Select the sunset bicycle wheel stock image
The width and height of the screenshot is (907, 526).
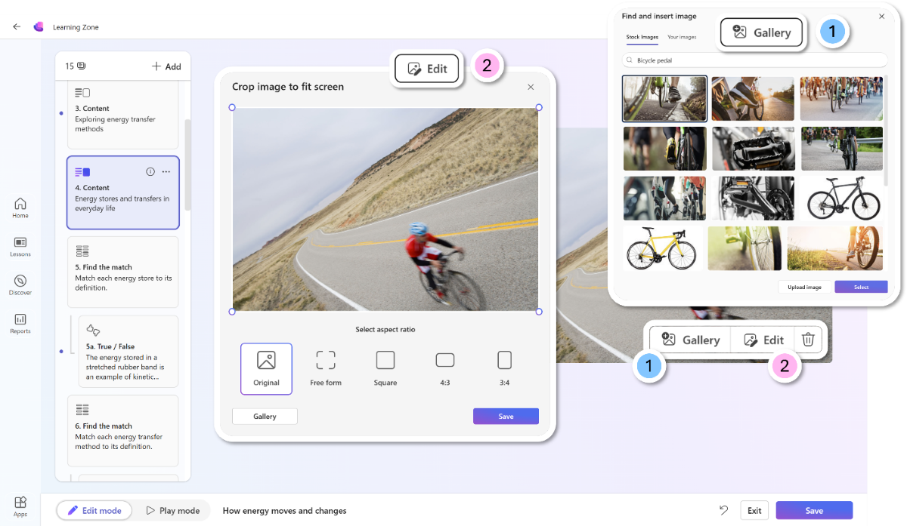pyautogui.click(x=835, y=248)
